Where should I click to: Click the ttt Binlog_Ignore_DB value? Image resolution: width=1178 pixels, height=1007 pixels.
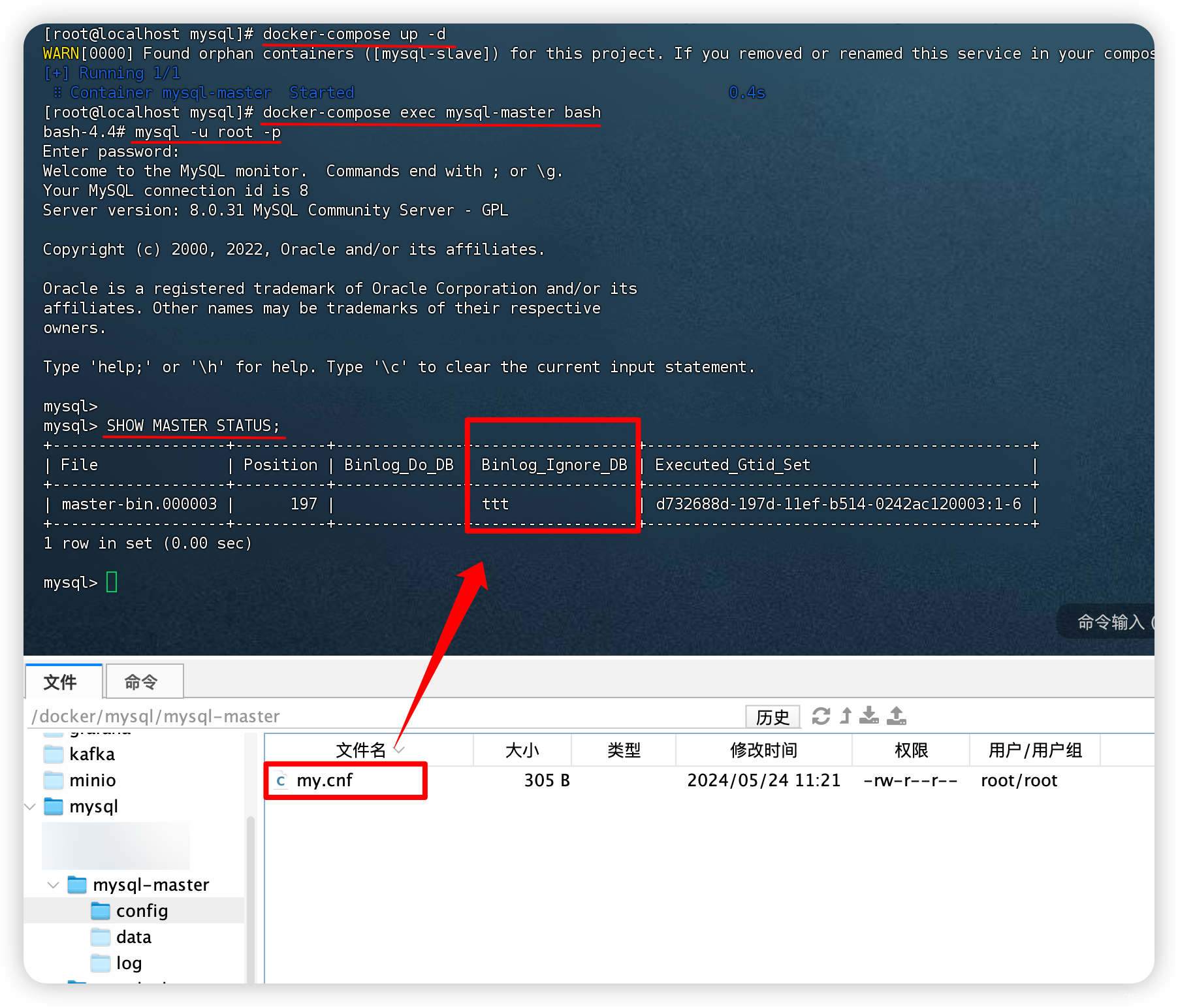tap(495, 503)
